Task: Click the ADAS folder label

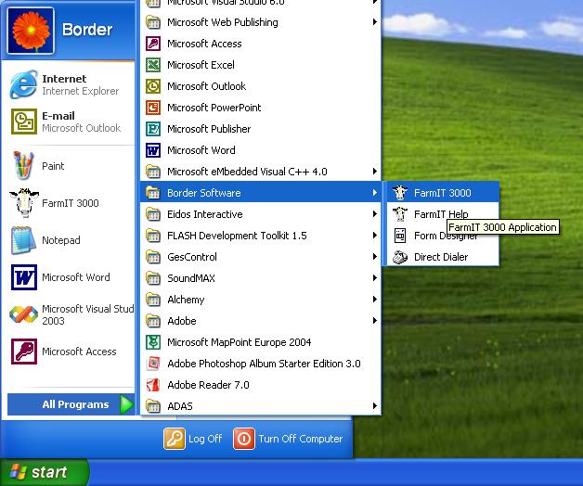Action: pos(180,406)
